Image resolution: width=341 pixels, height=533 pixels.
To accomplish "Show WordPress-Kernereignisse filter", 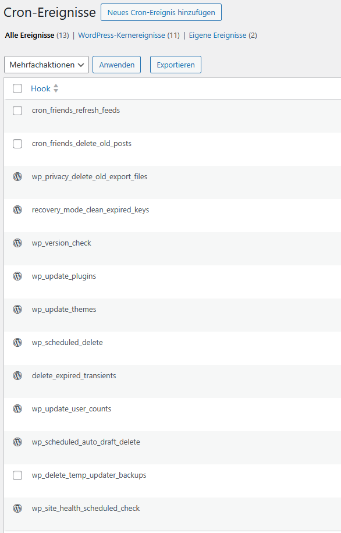I will pos(122,35).
